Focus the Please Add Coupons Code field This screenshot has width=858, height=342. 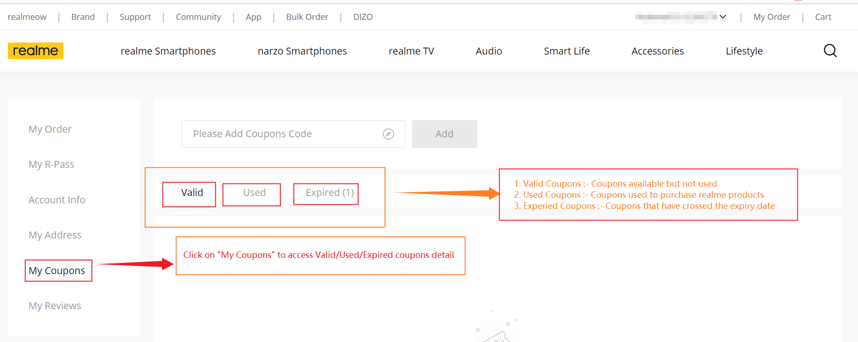282,134
